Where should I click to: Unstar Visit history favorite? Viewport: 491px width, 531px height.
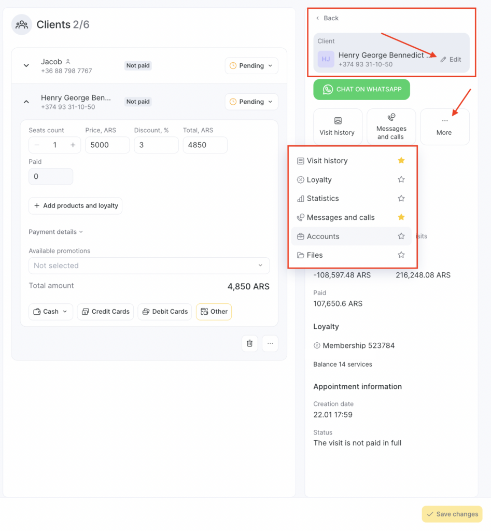point(401,161)
